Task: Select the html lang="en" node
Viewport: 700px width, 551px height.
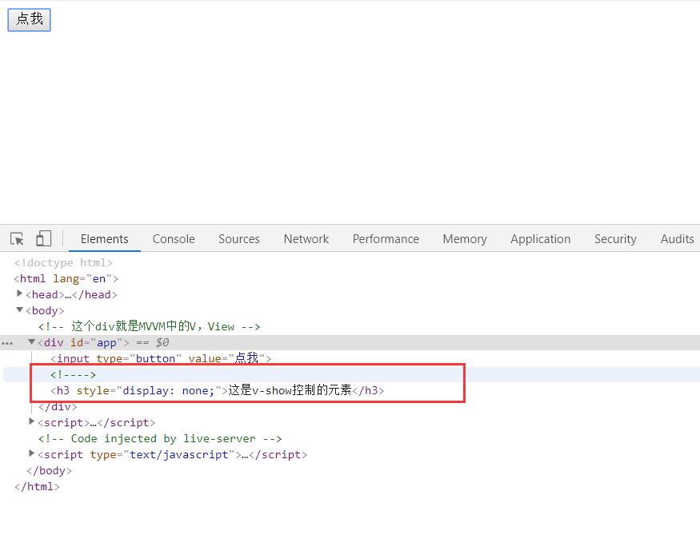Action: tap(66, 279)
